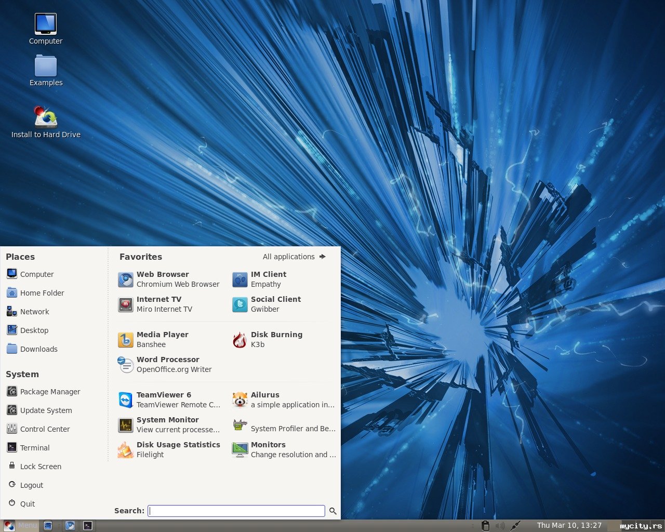Launch System Profiler and Benchmark favorite
Screen dimensions: 665x532
(x=284, y=425)
